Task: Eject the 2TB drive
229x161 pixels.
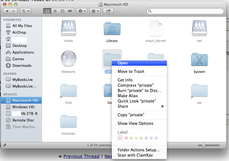Action: point(36,114)
